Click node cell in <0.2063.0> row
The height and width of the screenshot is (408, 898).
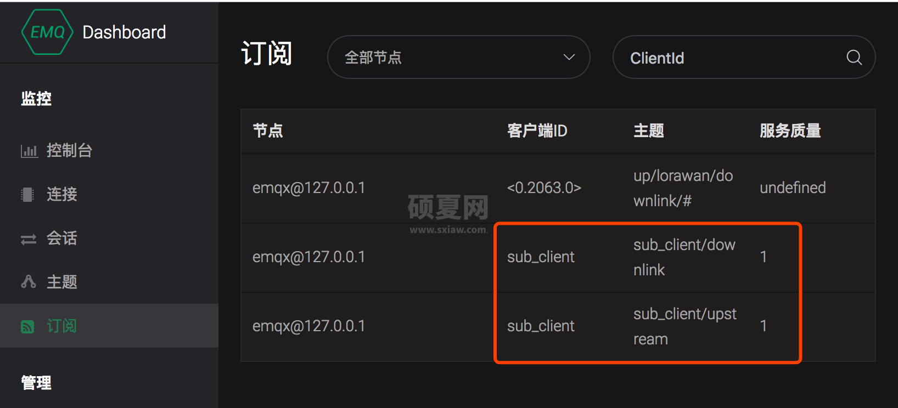[309, 188]
